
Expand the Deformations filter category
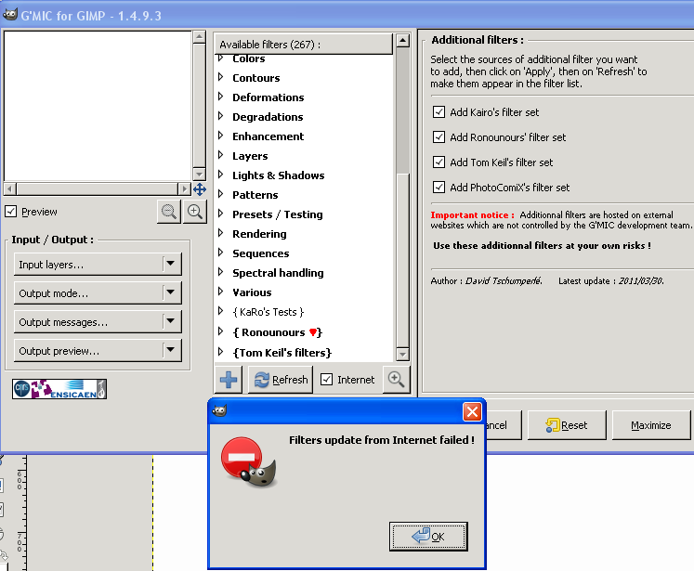point(221,97)
